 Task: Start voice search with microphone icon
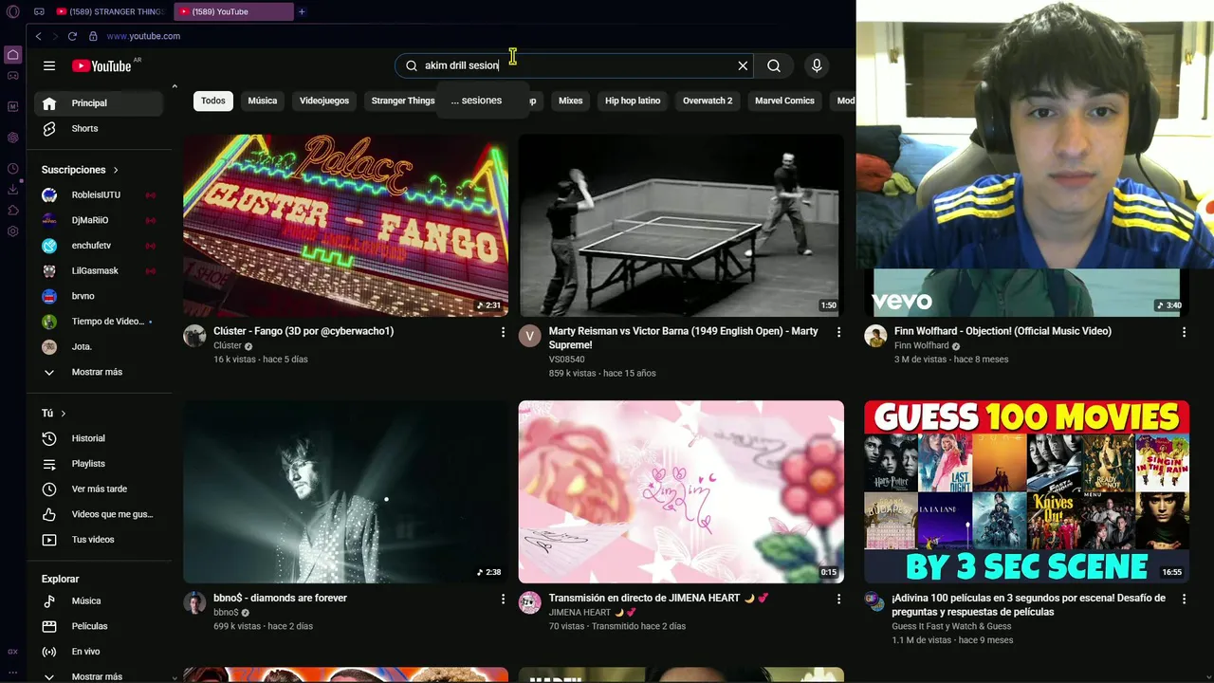[817, 65]
